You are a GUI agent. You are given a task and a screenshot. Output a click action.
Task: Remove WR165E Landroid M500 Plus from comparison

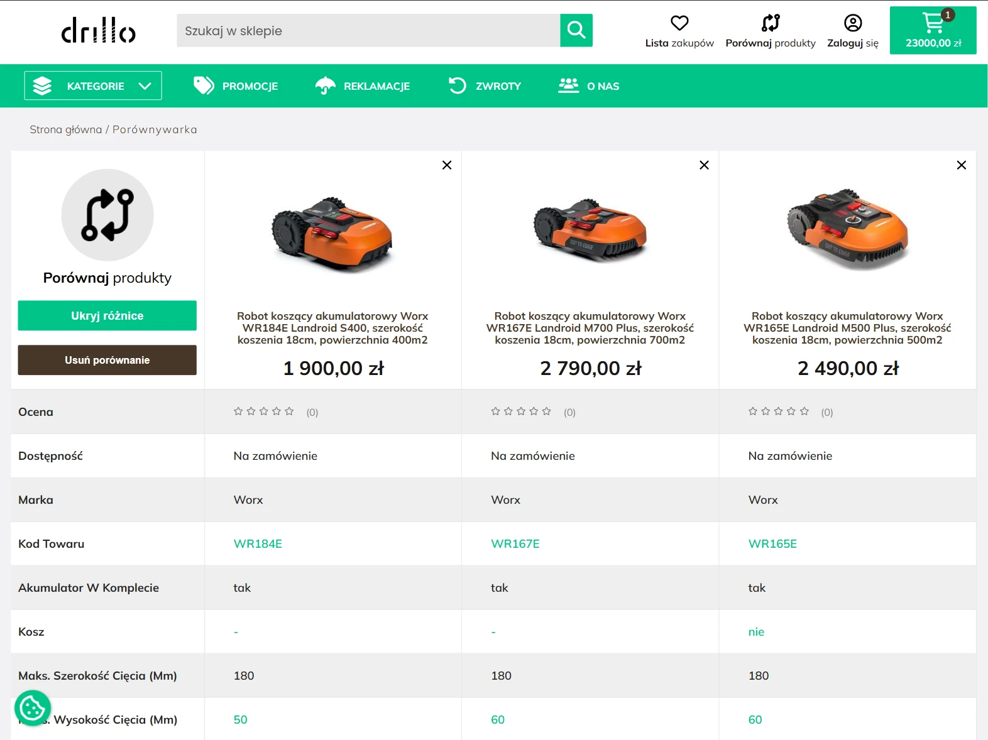961,165
